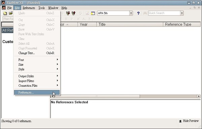
Task: Click the No References Selected preview text
Action: [69, 102]
